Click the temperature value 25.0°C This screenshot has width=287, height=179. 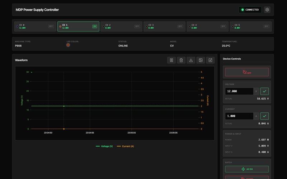226,46
